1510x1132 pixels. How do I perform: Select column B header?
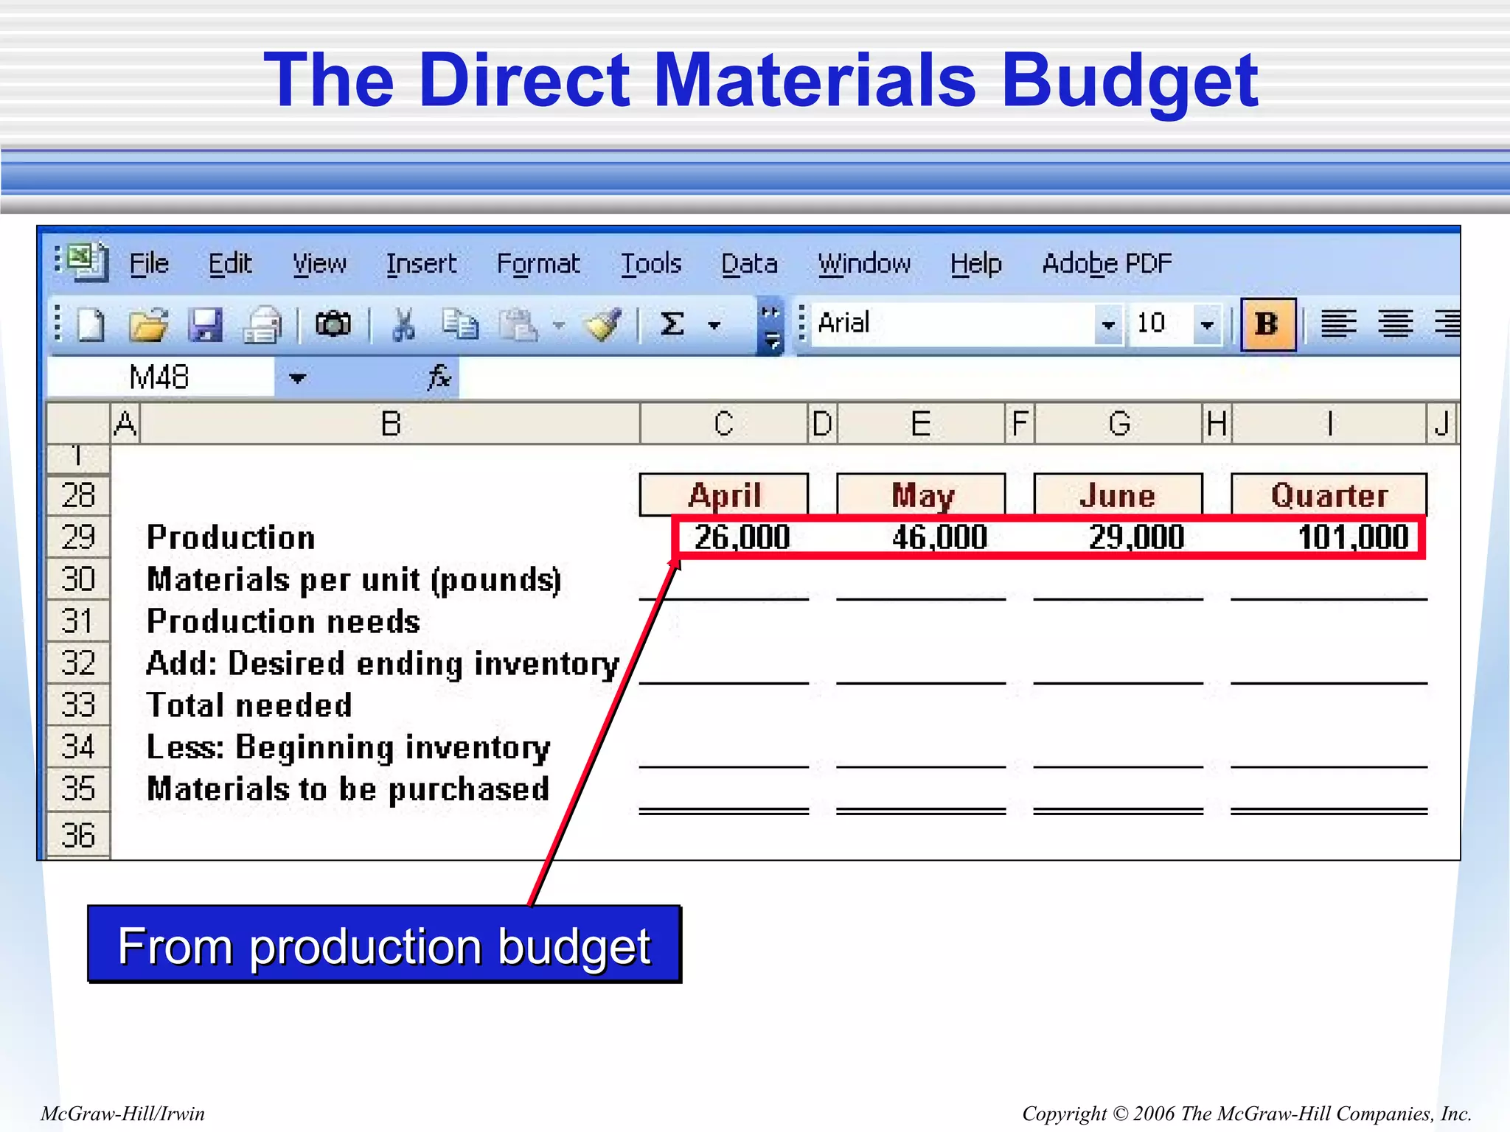(390, 424)
